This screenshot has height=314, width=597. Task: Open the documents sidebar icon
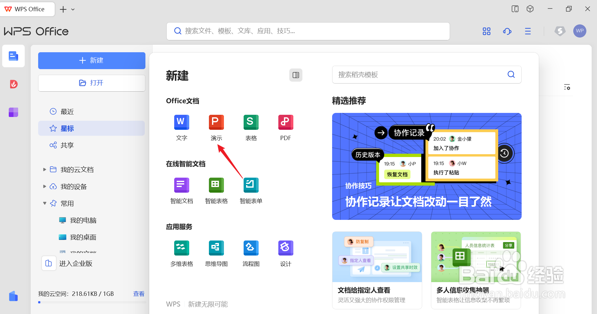pyautogui.click(x=13, y=56)
